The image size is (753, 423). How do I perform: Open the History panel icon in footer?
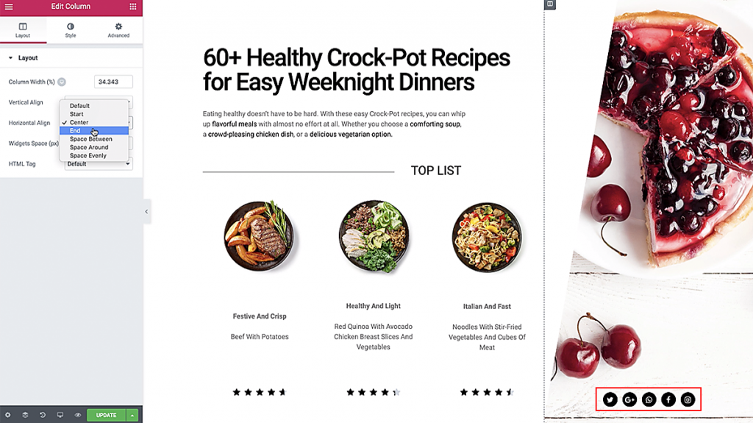[x=43, y=415]
